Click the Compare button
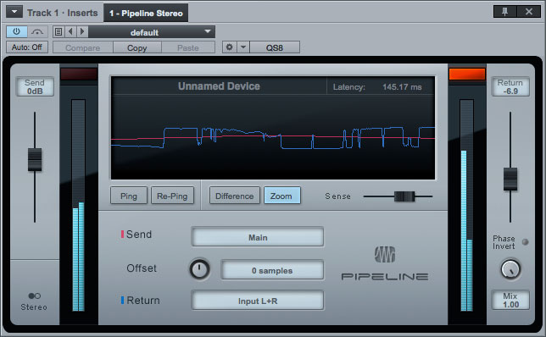The height and width of the screenshot is (337, 546). (x=83, y=47)
